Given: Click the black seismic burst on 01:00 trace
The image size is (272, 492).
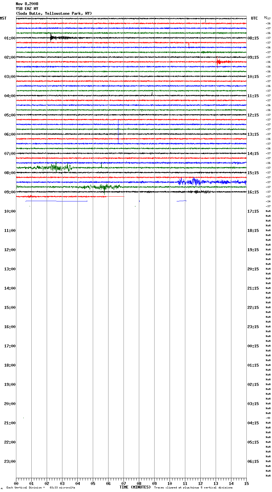Looking at the screenshot, I should [61, 38].
